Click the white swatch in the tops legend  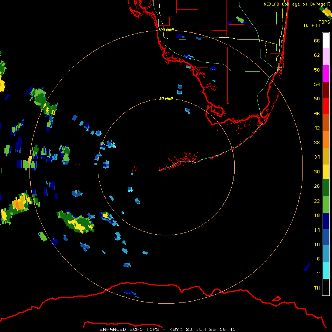[x=326, y=41]
